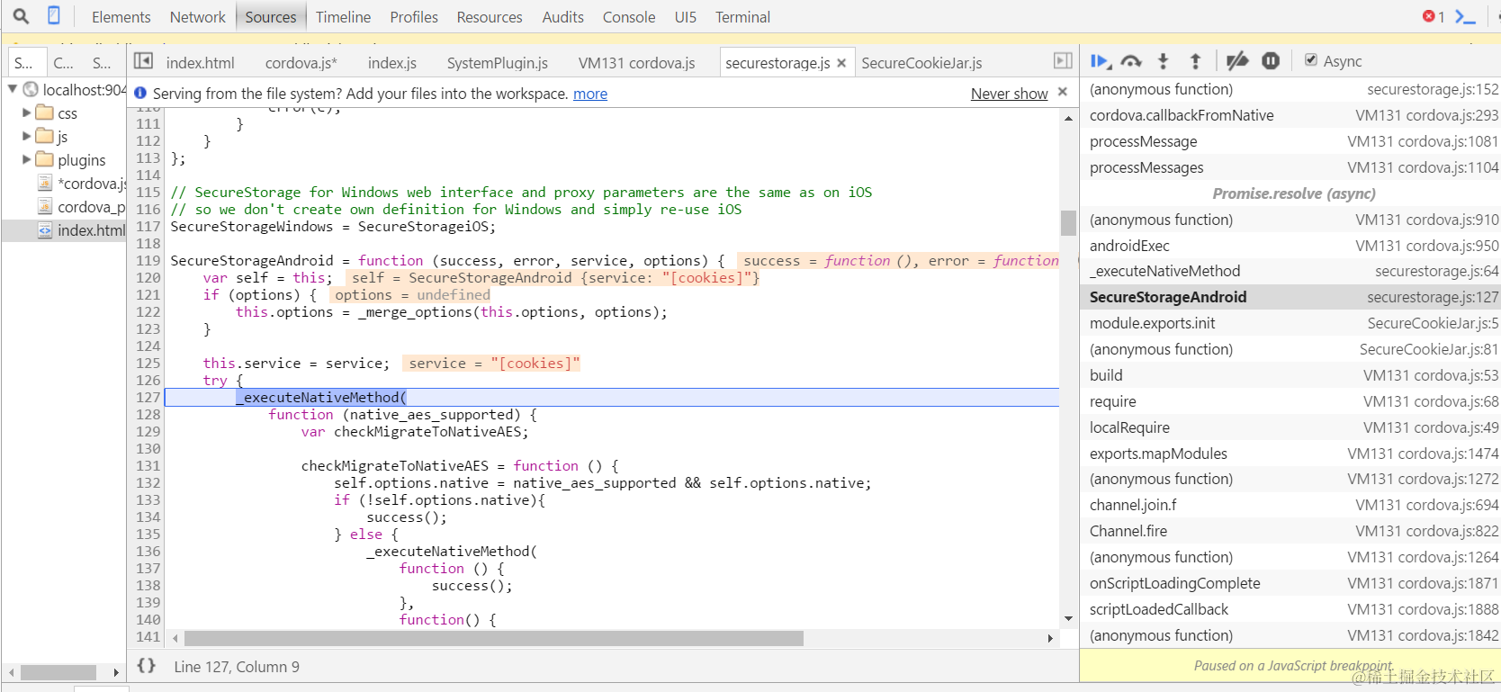Switch to SystemPlugin.js editor tab
This screenshot has width=1501, height=692.
[x=498, y=63]
